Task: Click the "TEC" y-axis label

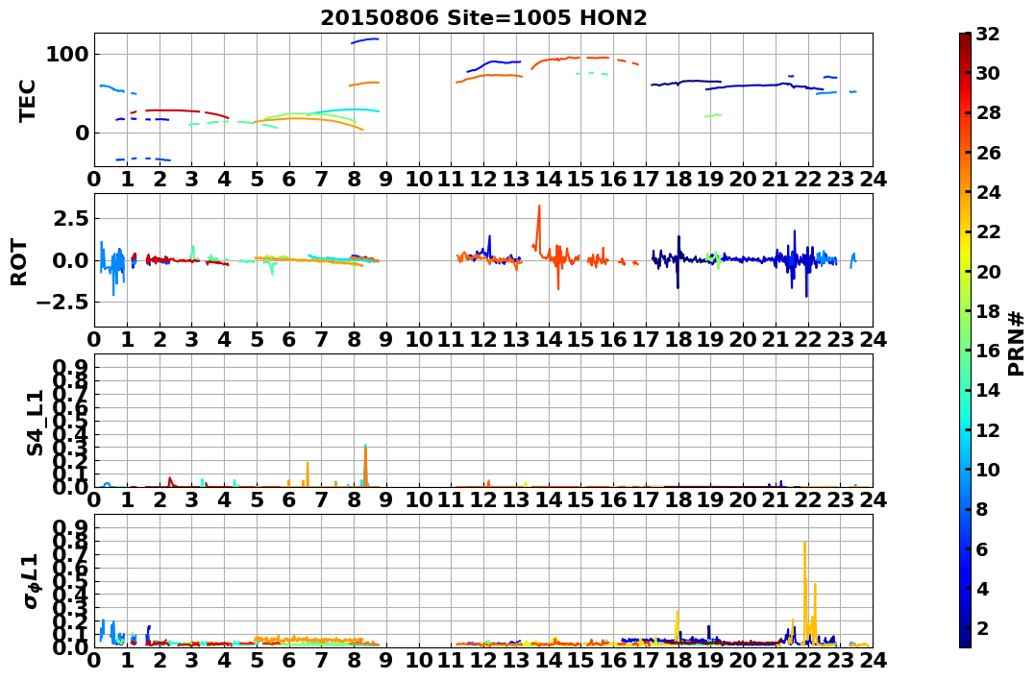Action: [27, 100]
